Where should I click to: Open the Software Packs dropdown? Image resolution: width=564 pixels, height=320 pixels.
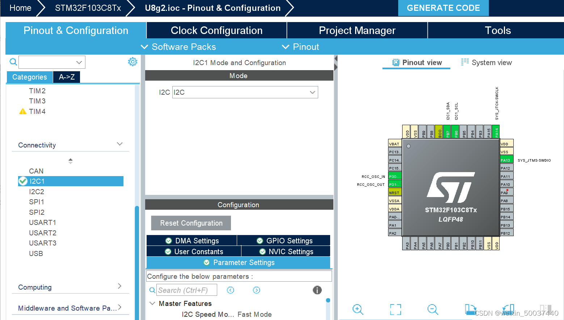(x=178, y=47)
